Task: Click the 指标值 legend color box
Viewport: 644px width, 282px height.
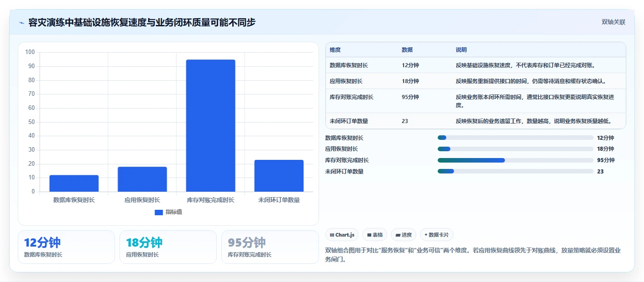Action: pyautogui.click(x=159, y=212)
